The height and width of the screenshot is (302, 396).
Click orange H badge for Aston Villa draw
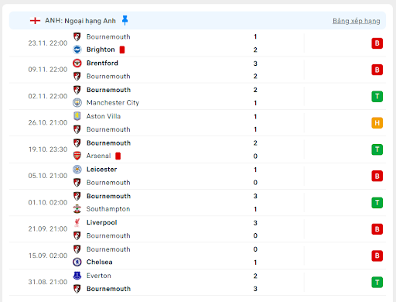[x=377, y=123]
